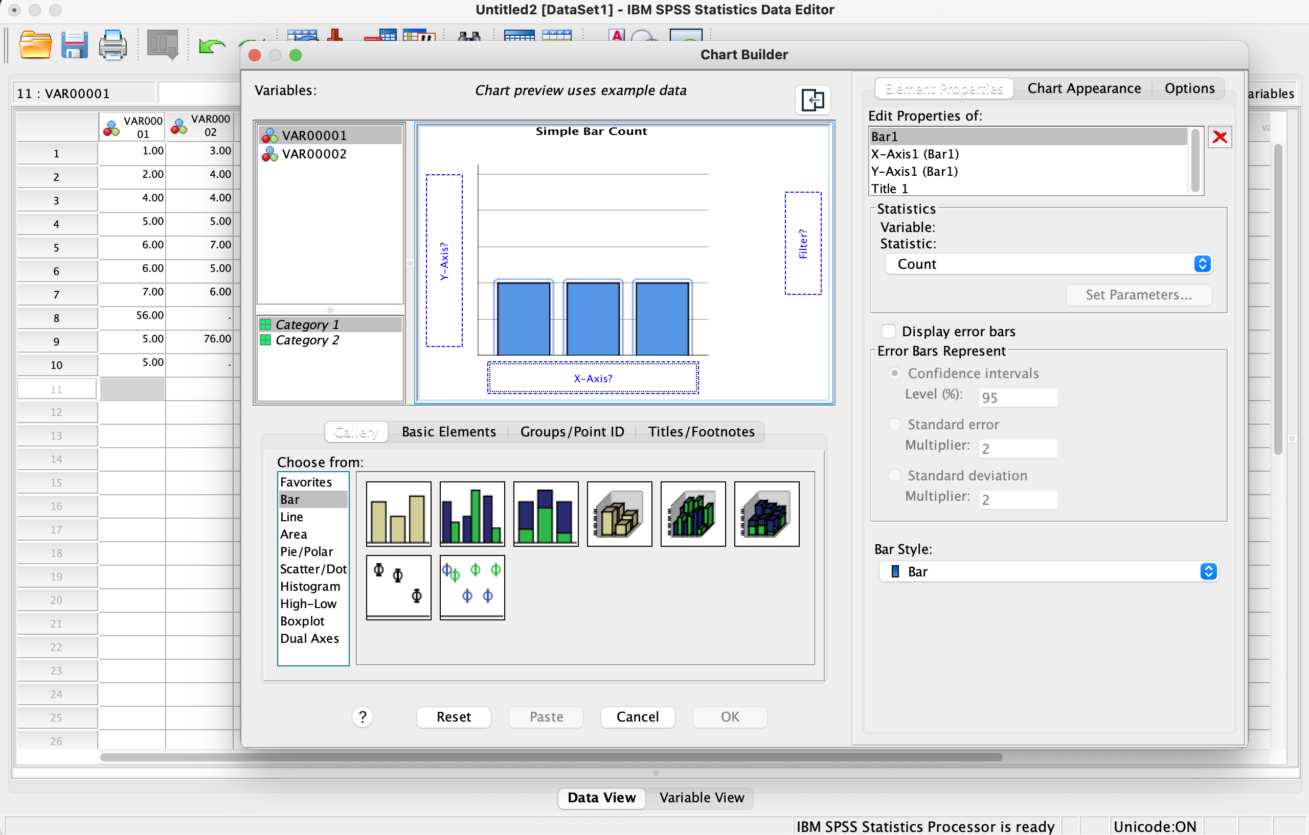Open the Titles/Footnotes tab
The width and height of the screenshot is (1309, 835).
coord(701,431)
